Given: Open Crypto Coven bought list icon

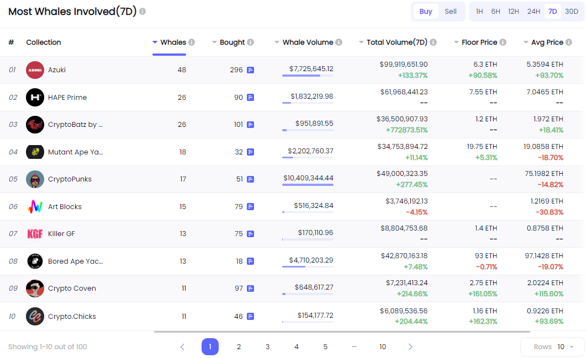Looking at the screenshot, I should [251, 288].
